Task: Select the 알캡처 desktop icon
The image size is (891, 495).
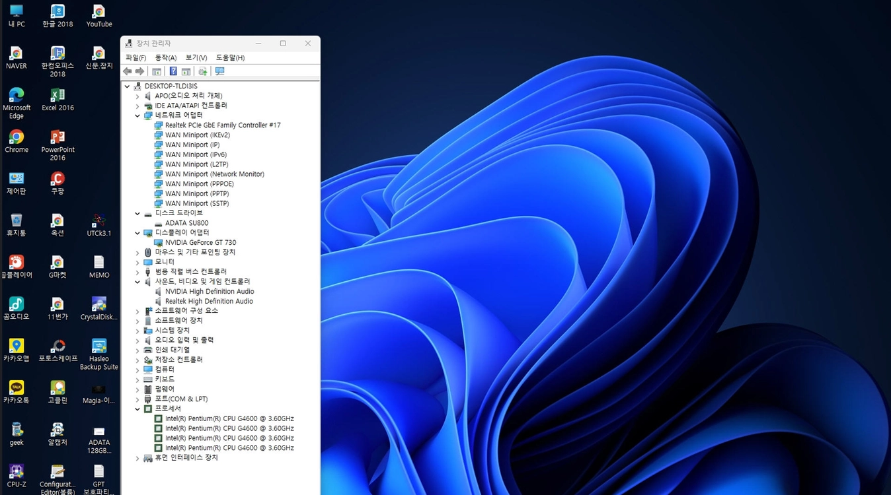Action: 58,434
